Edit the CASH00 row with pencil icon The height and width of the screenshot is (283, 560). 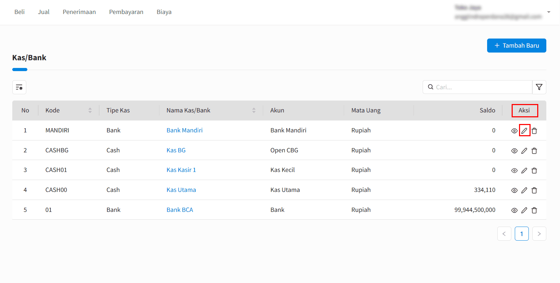tap(524, 191)
